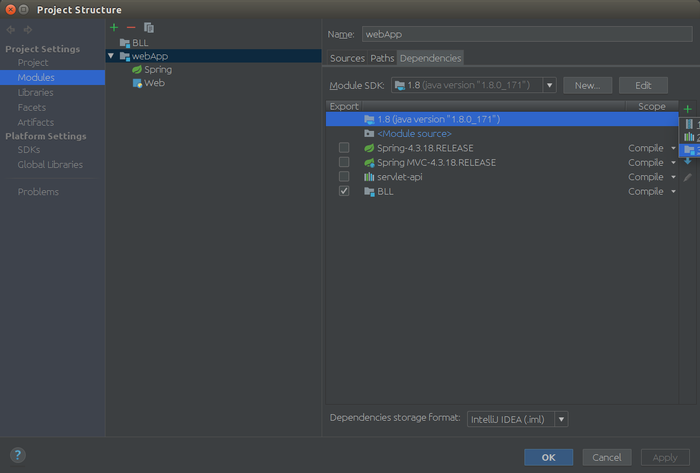Remove selected module with red minus
700x473 pixels.
click(131, 27)
